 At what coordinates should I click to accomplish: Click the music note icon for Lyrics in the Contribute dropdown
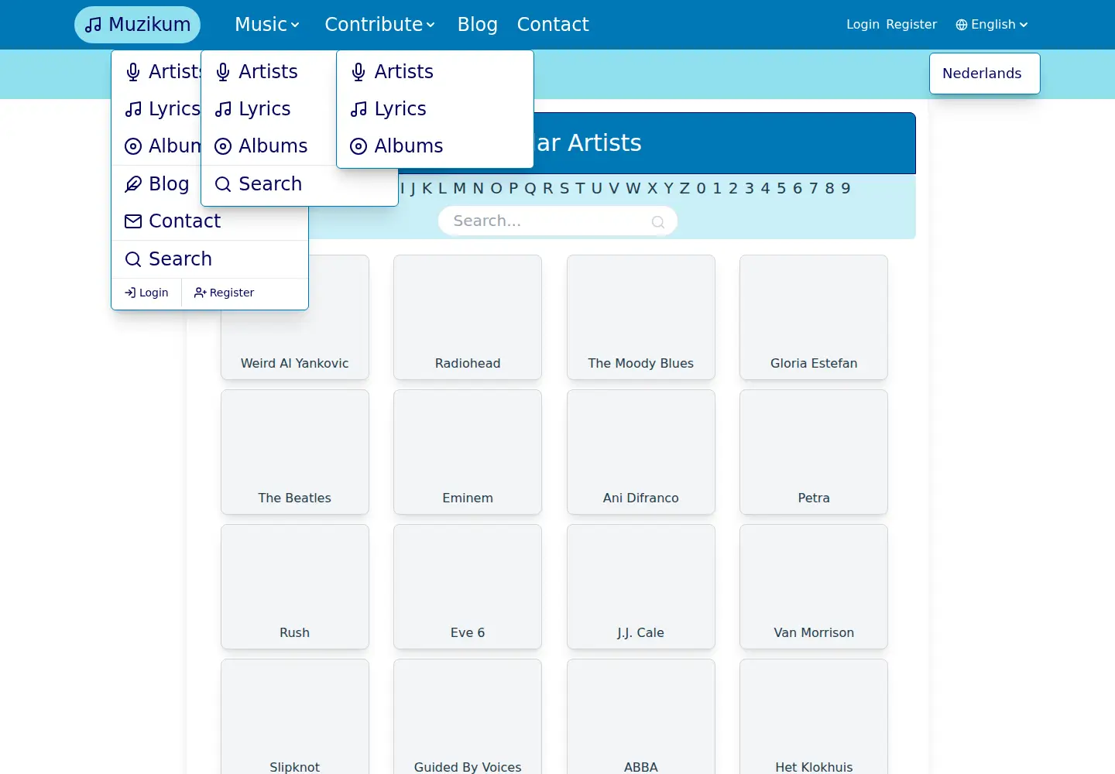(359, 109)
